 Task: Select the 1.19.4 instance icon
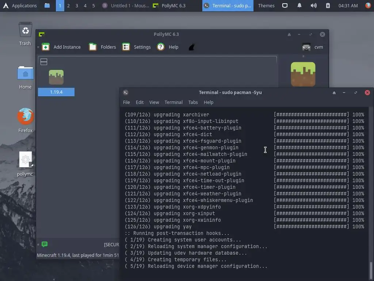(x=56, y=77)
